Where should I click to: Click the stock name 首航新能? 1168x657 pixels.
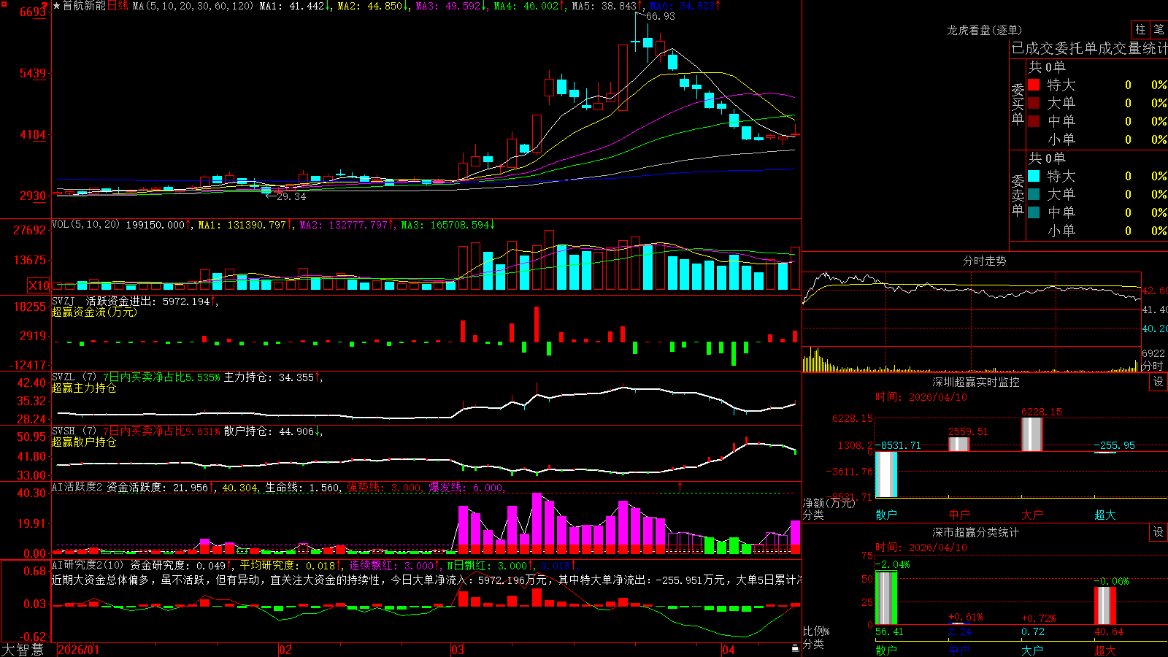(84, 6)
